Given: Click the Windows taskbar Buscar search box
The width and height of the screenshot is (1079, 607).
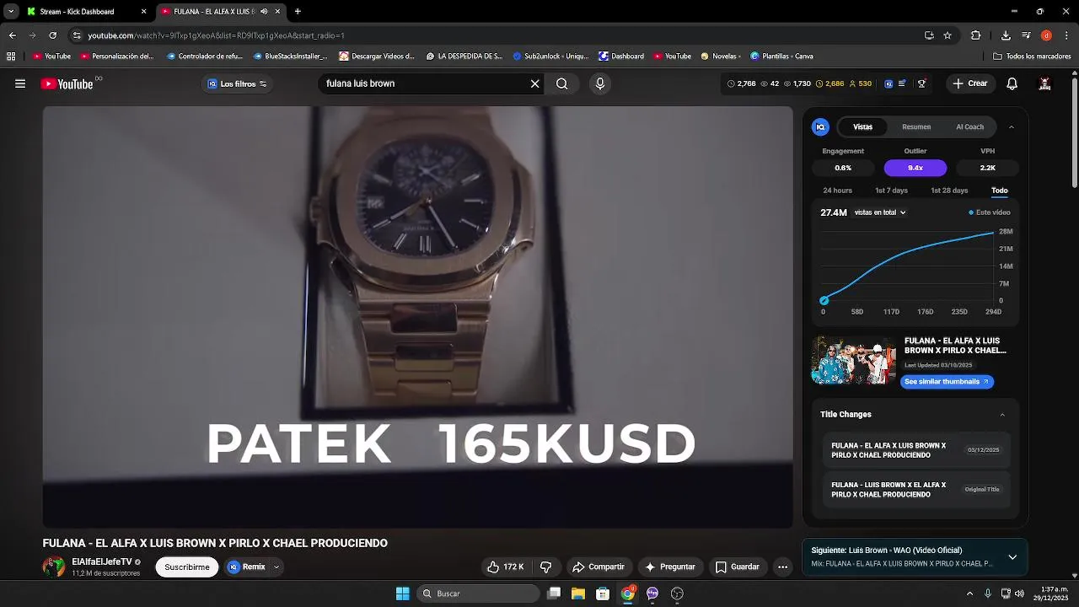Looking at the screenshot, I should coord(478,594).
